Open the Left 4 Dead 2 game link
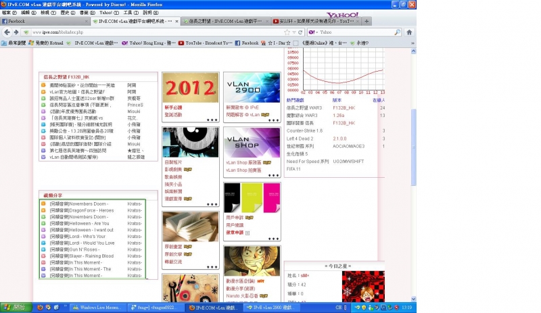 300,139
